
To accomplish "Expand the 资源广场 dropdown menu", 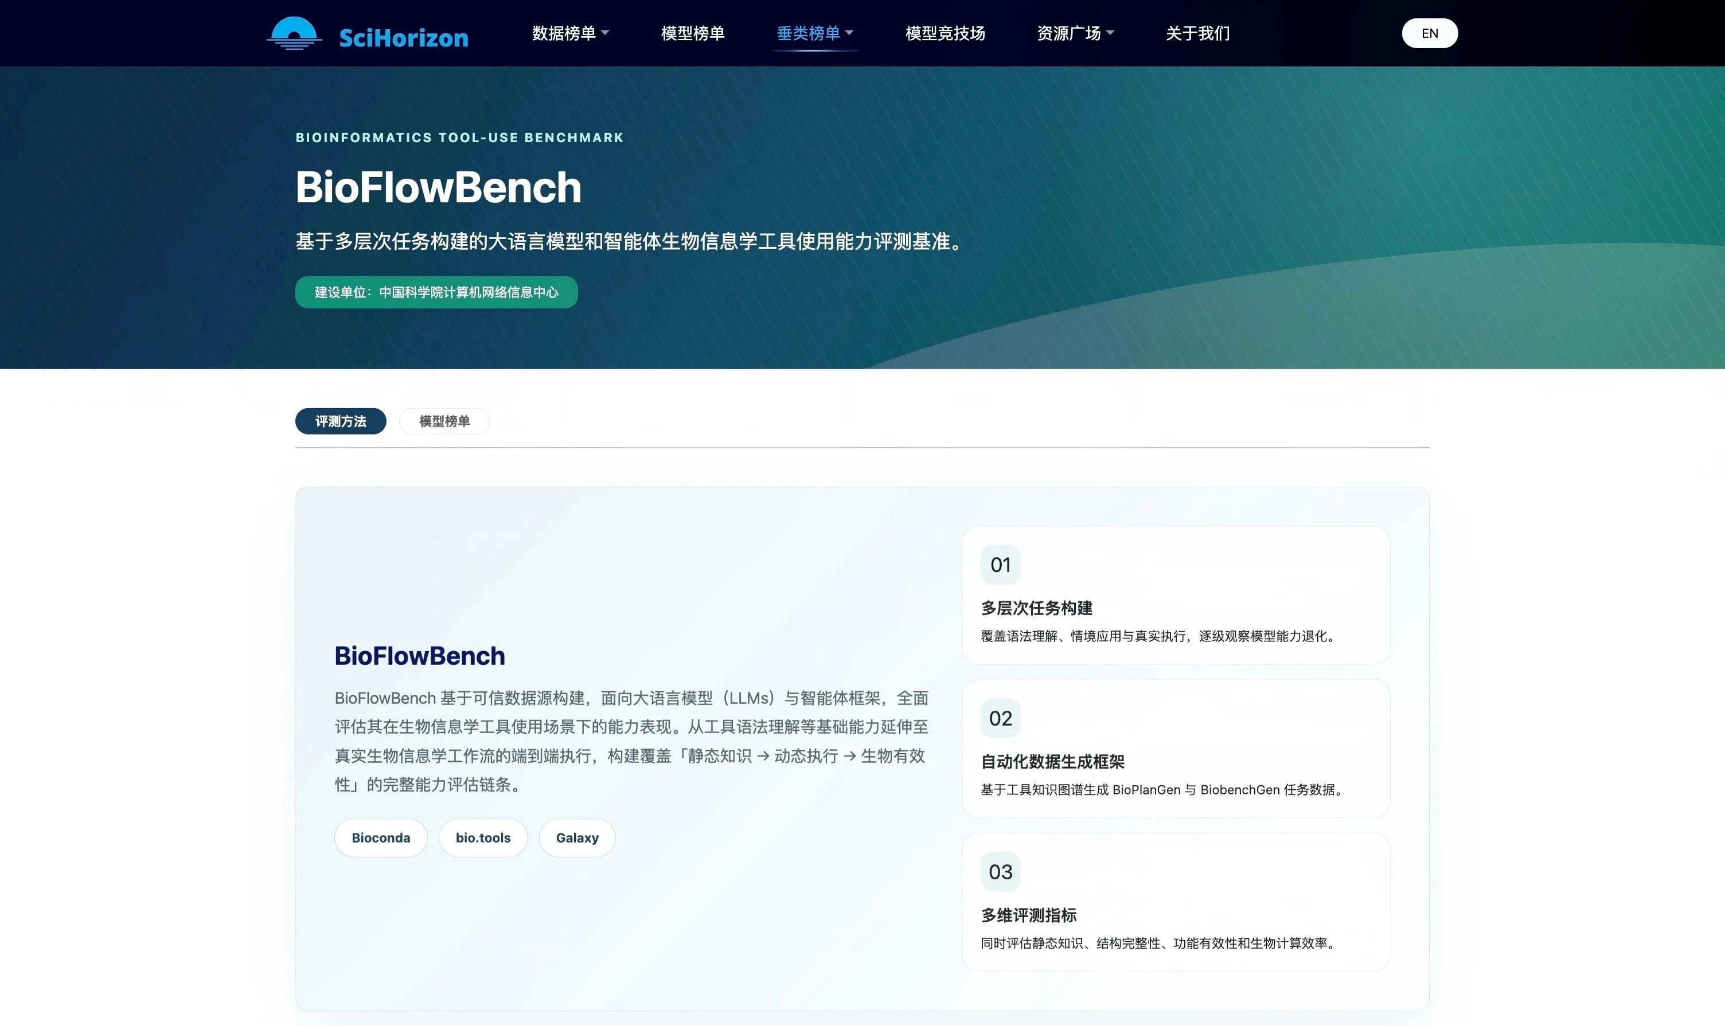I will click(x=1075, y=33).
